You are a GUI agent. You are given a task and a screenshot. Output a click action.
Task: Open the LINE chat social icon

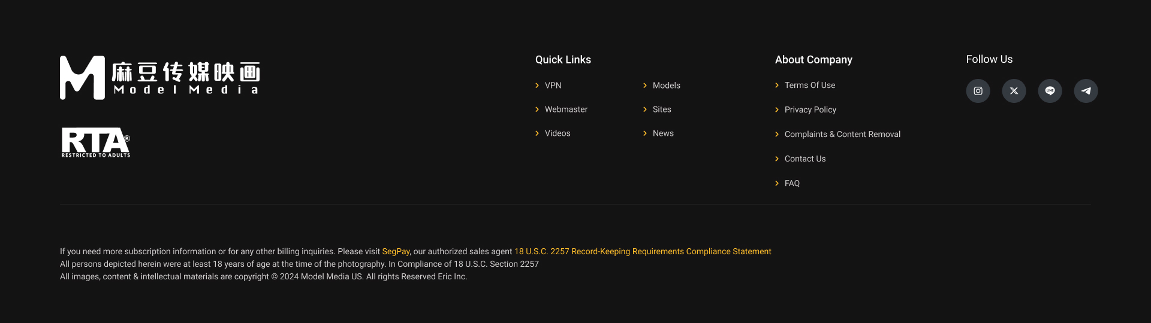coord(1050,91)
